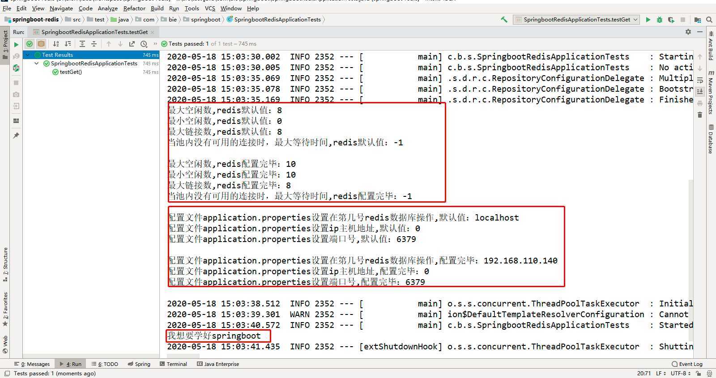This screenshot has width=716, height=378.
Task: Open the TODO tool window
Action: [x=105, y=364]
